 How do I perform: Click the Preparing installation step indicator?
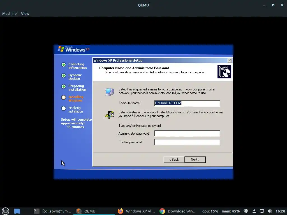64,87
